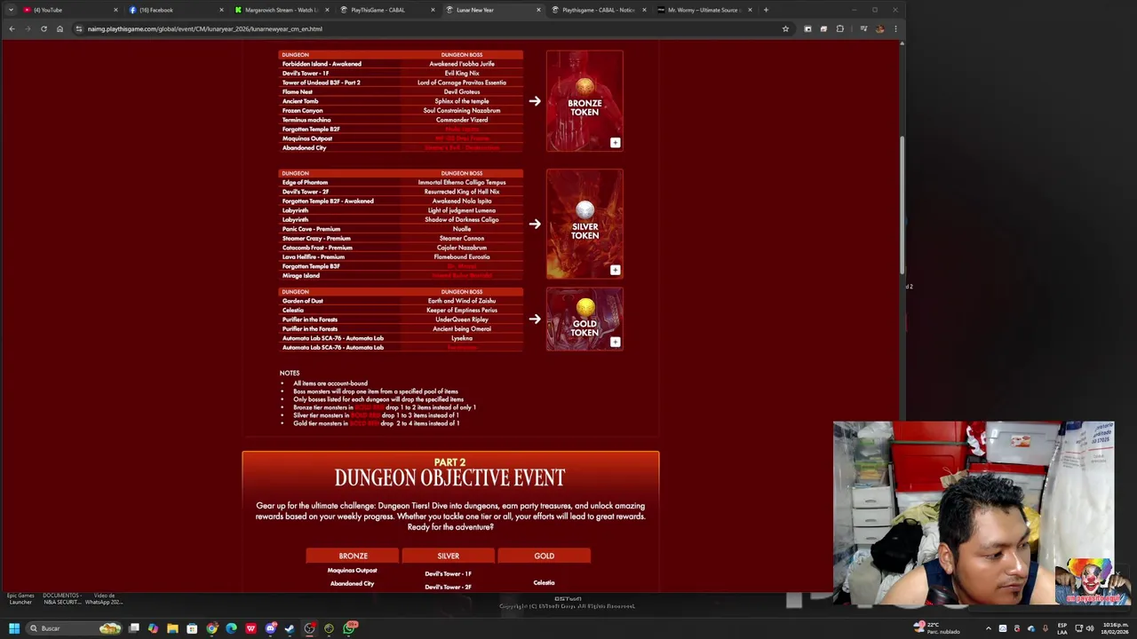
Task: Click the microphone tray icon
Action: click(1046, 628)
